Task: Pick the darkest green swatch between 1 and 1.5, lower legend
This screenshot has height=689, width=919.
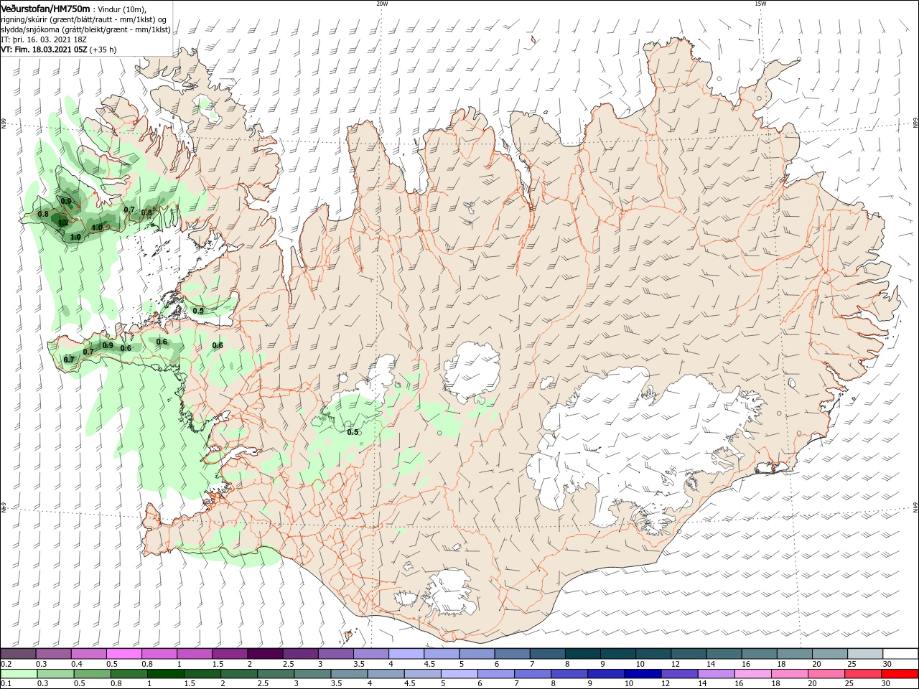Action: coord(165,674)
